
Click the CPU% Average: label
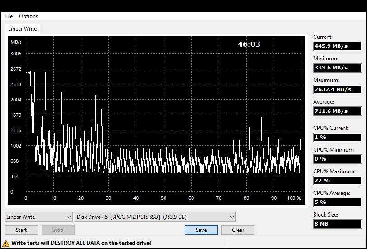pos(332,193)
